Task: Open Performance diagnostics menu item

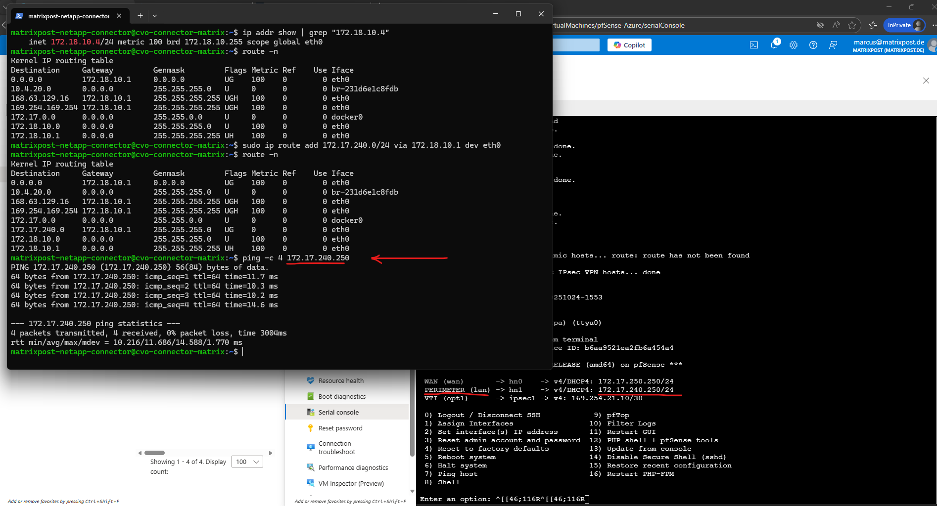Action: [x=353, y=467]
